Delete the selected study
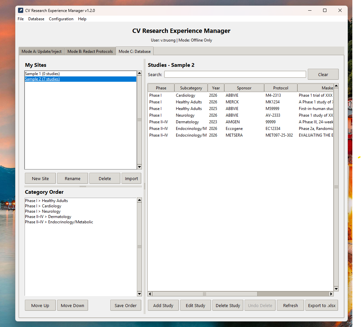The height and width of the screenshot is (327, 361). 228,305
